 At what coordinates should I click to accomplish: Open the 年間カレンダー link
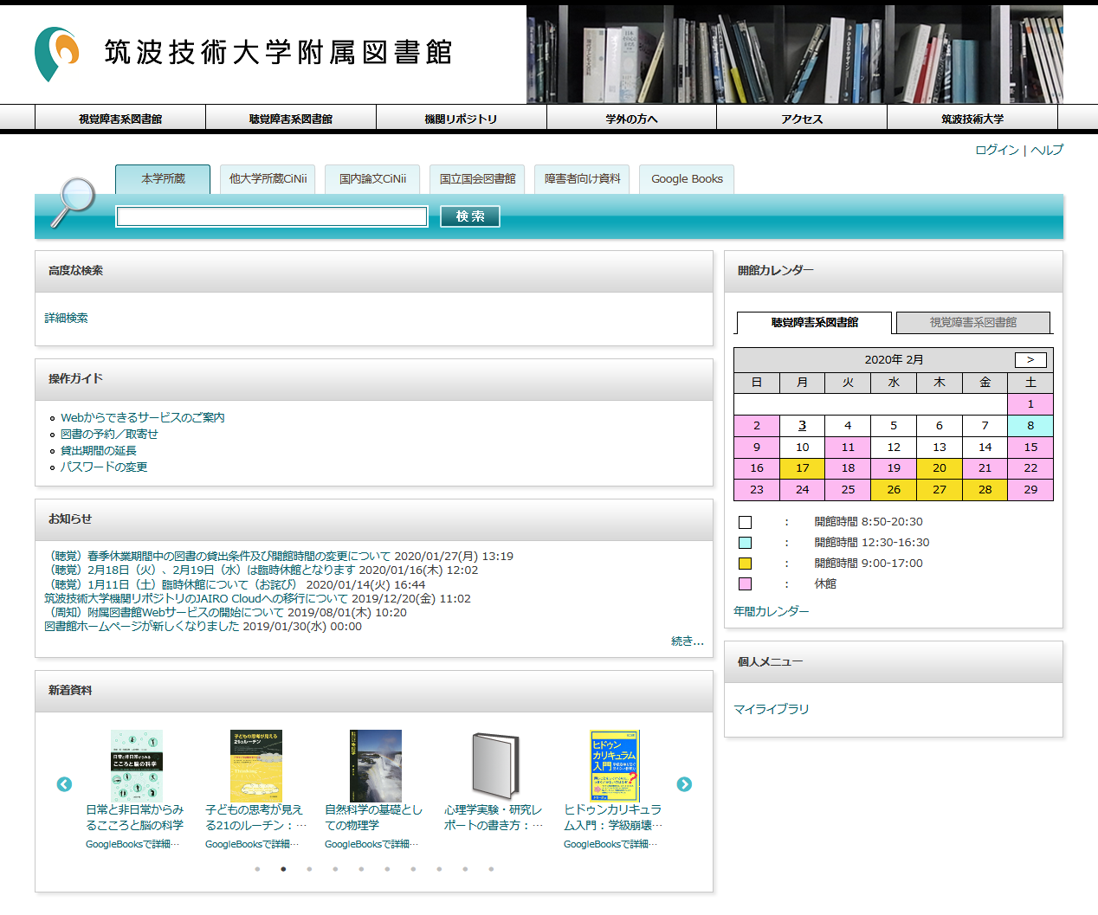coord(771,611)
